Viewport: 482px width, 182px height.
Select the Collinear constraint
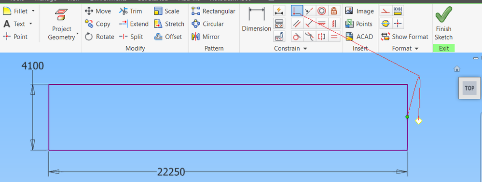pos(310,11)
